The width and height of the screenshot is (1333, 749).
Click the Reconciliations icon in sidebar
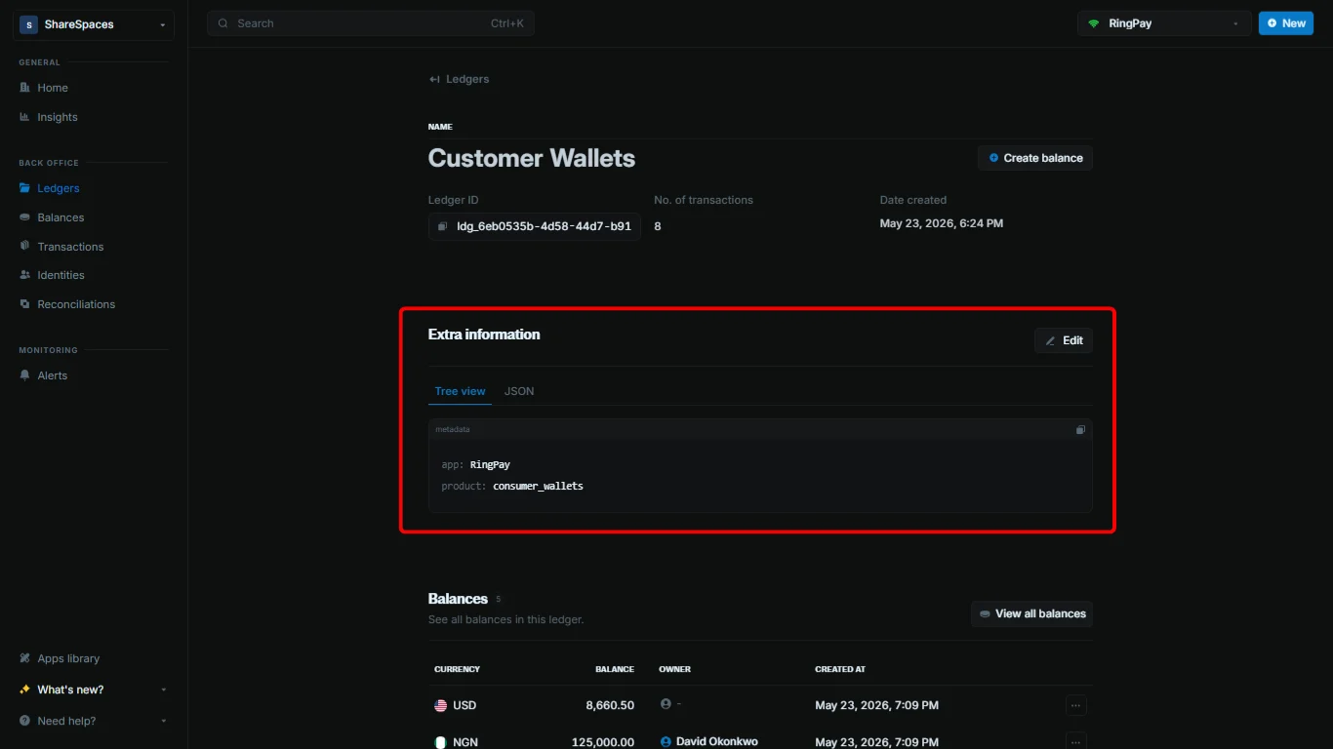coord(25,304)
